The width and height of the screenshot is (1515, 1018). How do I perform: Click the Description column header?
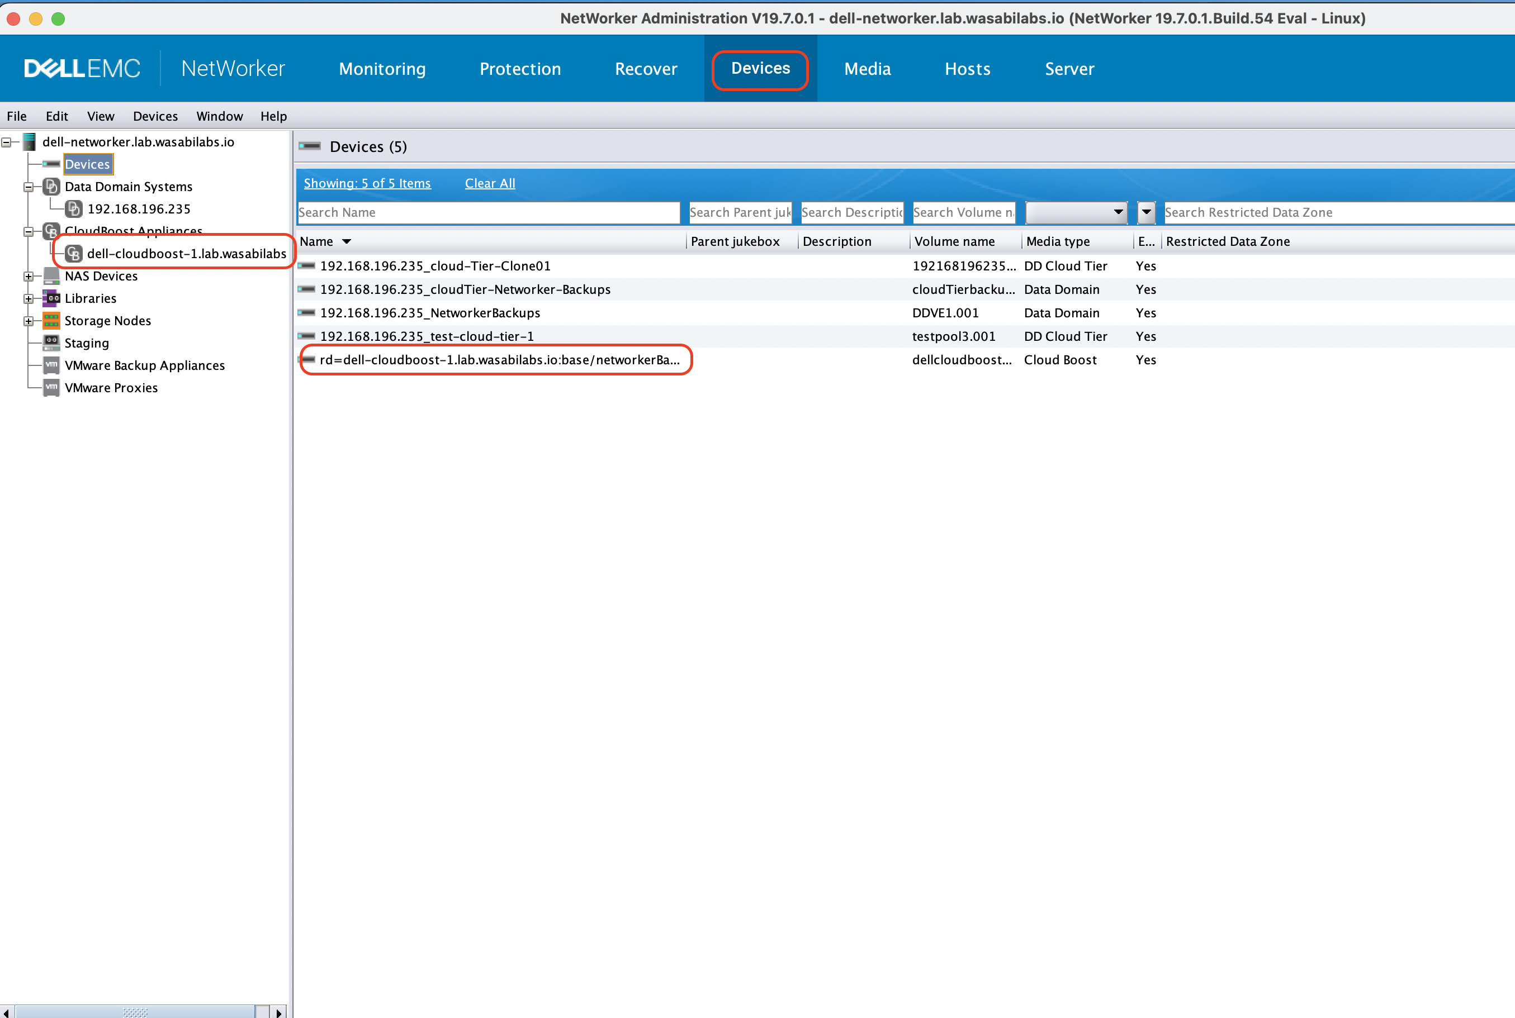click(x=853, y=241)
